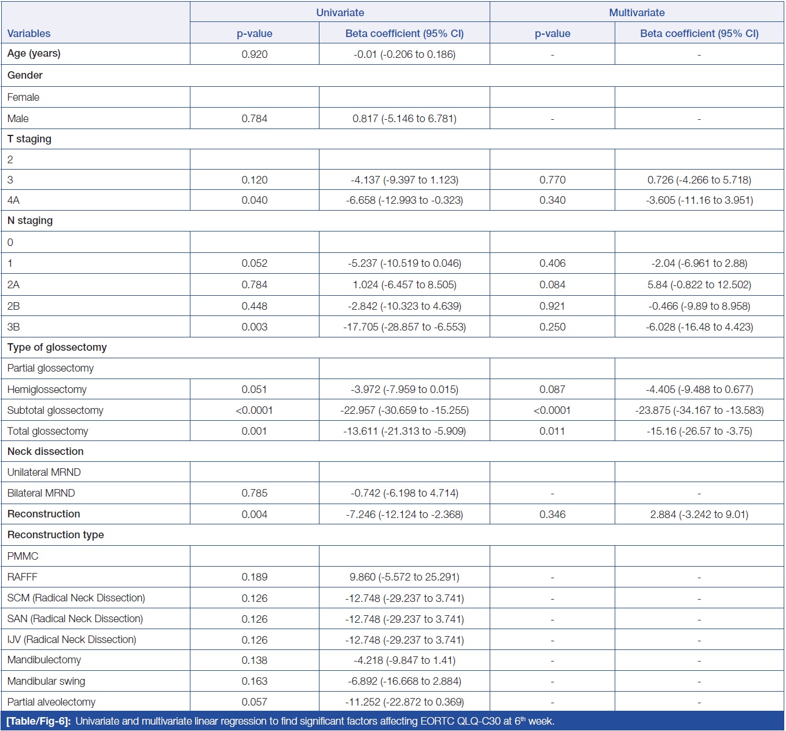Click the Bilateral MRND row label
Screen dimensions: 786x731
tap(41, 493)
